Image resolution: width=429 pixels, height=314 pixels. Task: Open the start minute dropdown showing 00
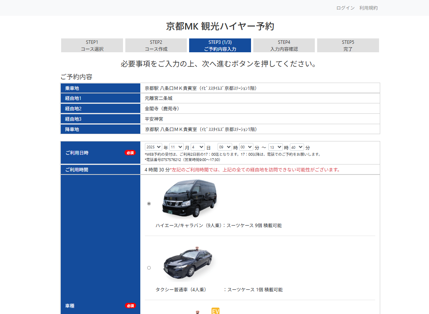pyautogui.click(x=246, y=147)
